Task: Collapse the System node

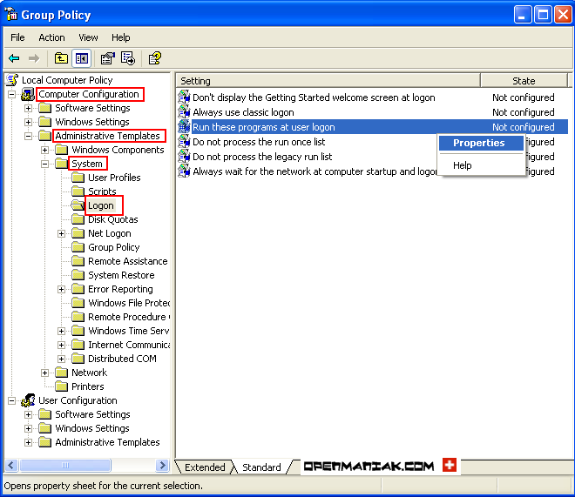Action: pos(44,164)
